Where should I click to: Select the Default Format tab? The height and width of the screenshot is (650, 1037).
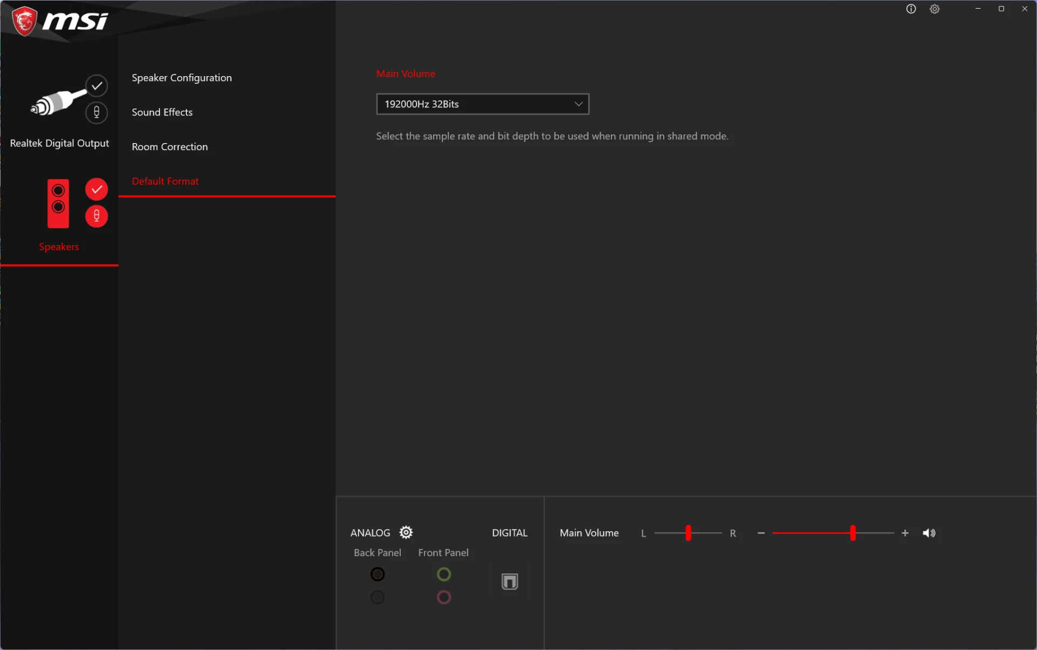pyautogui.click(x=165, y=181)
